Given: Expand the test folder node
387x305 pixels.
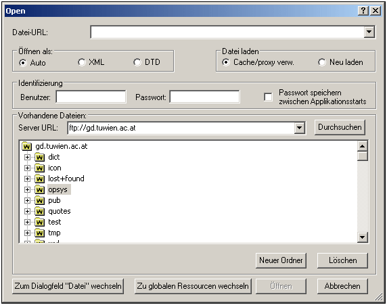Looking at the screenshot, I should (27, 222).
